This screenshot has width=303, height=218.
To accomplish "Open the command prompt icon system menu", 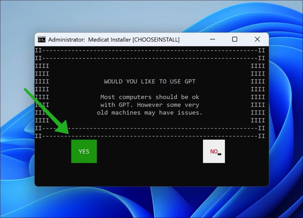I will [x=42, y=40].
